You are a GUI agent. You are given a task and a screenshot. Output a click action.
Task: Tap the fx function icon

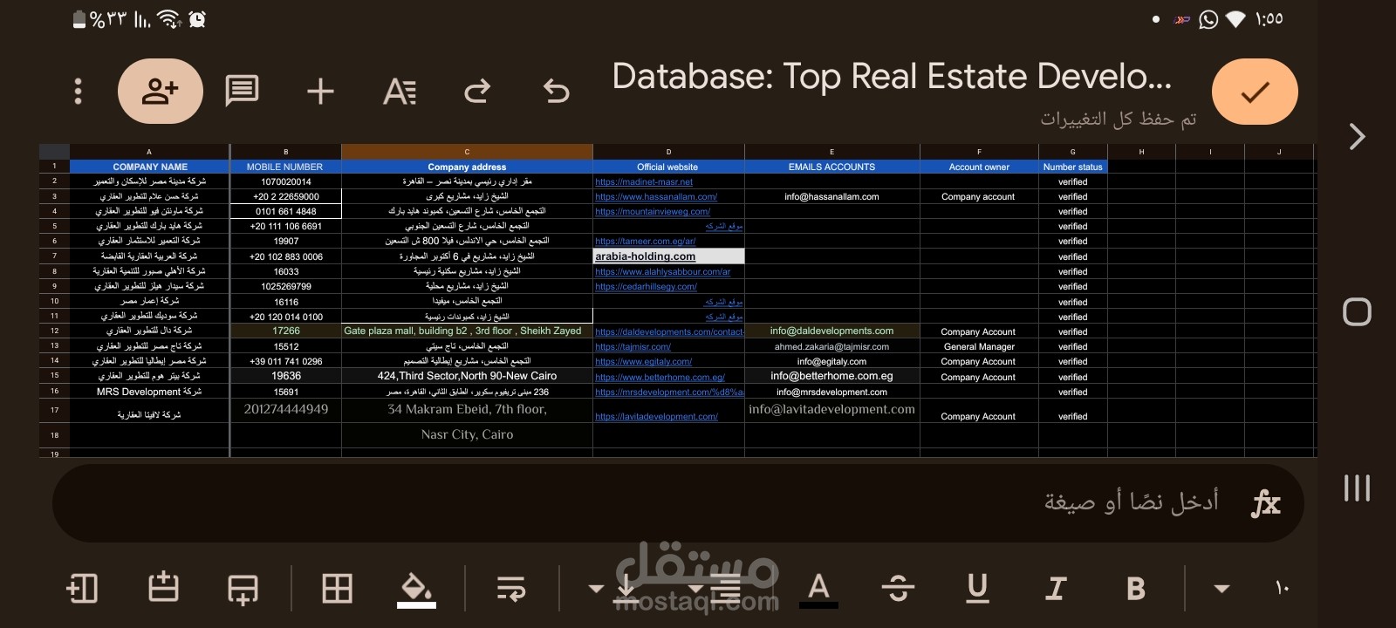tap(1265, 503)
